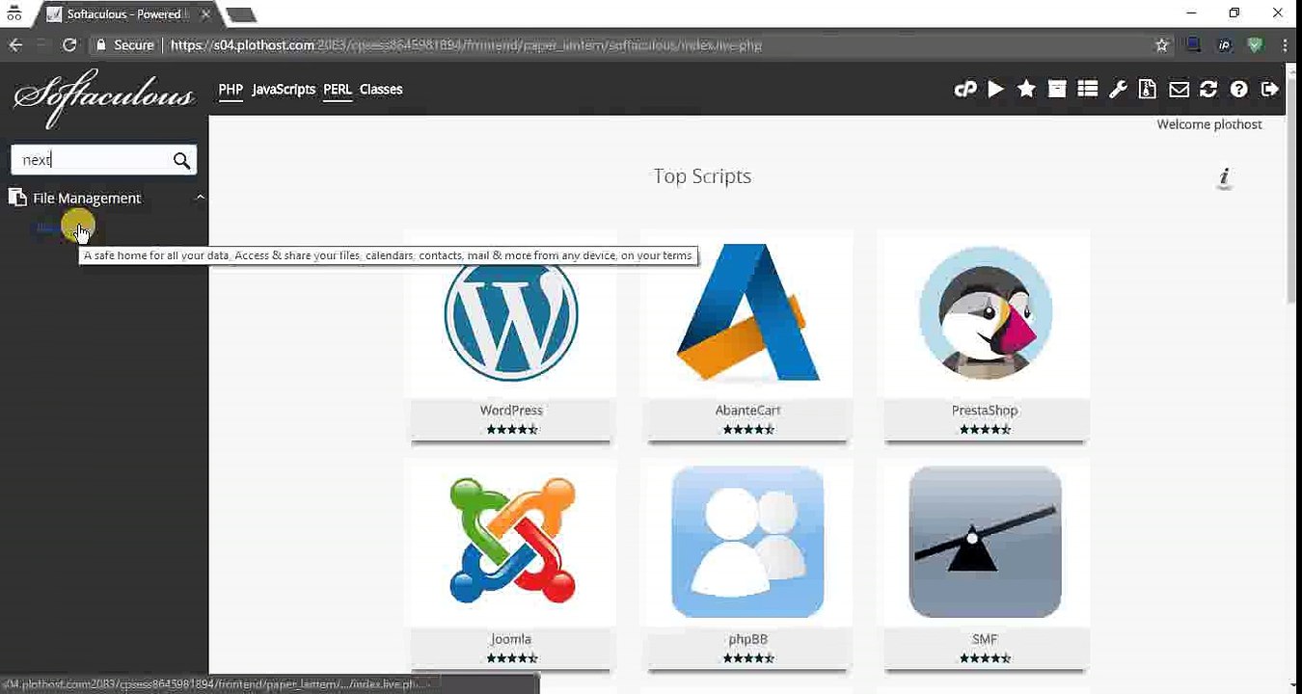
Task: Click the archive box backups icon
Action: click(x=1057, y=89)
